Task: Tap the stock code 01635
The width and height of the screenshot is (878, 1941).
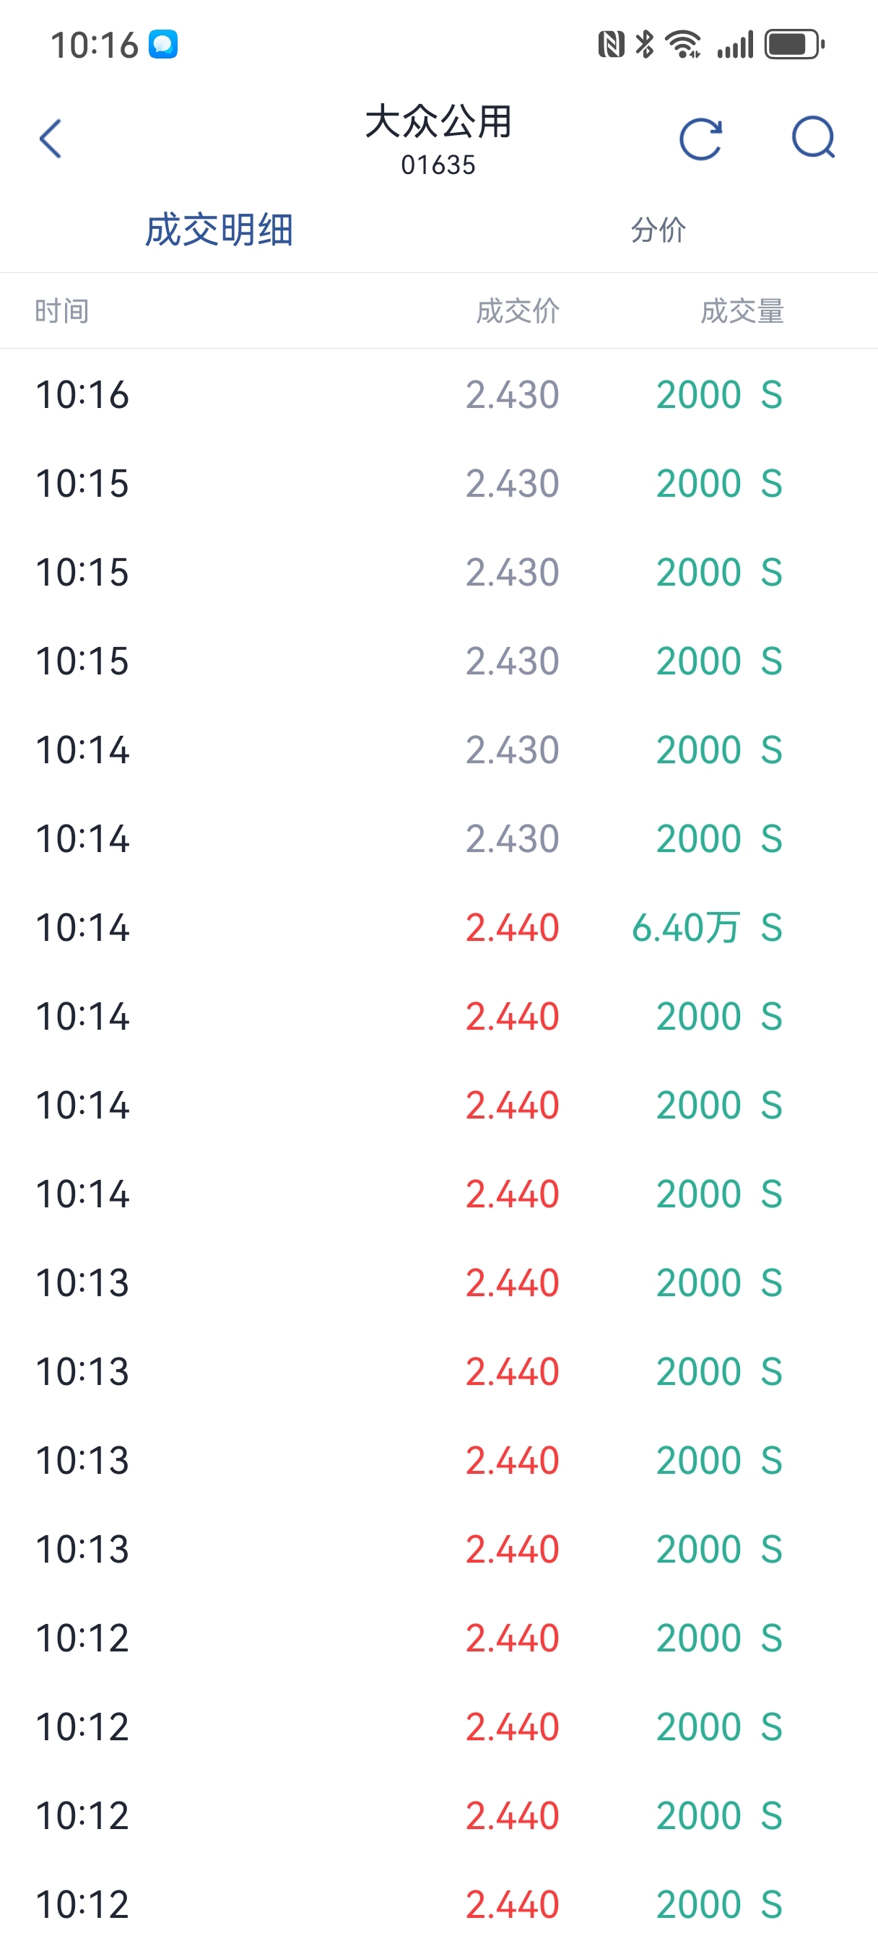Action: [x=438, y=165]
